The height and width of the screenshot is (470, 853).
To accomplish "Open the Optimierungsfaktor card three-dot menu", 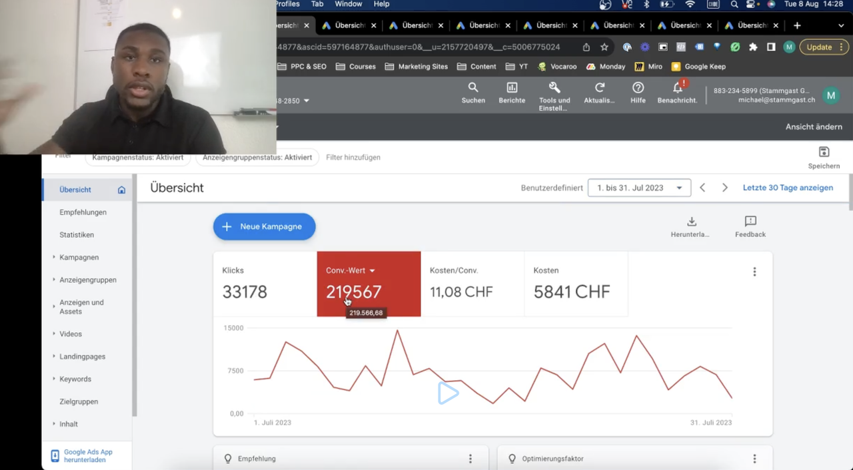I will pos(754,459).
